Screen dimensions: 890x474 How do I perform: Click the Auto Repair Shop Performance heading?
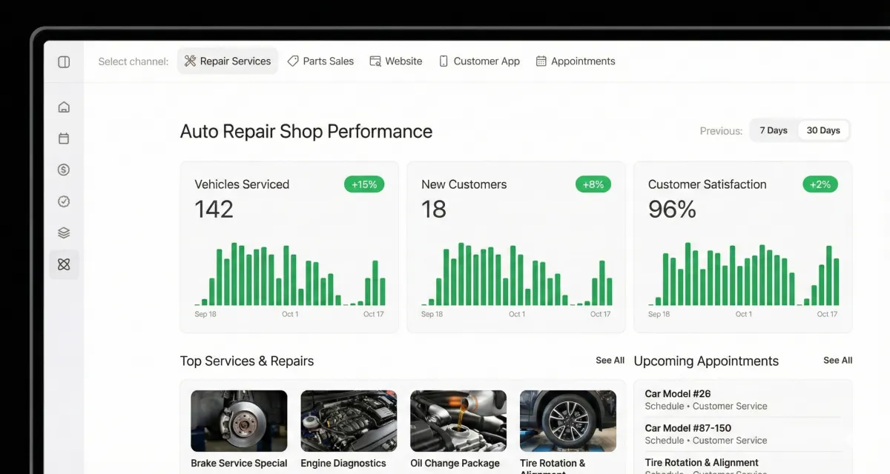click(306, 131)
